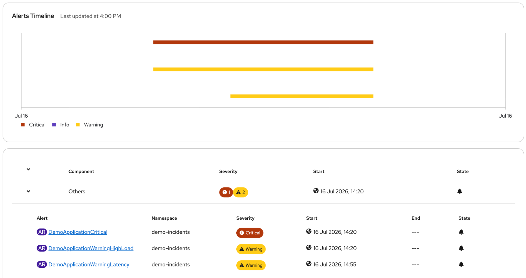The width and height of the screenshot is (526, 278).
Task: Click the Critical legend swatch
Action: click(23, 125)
